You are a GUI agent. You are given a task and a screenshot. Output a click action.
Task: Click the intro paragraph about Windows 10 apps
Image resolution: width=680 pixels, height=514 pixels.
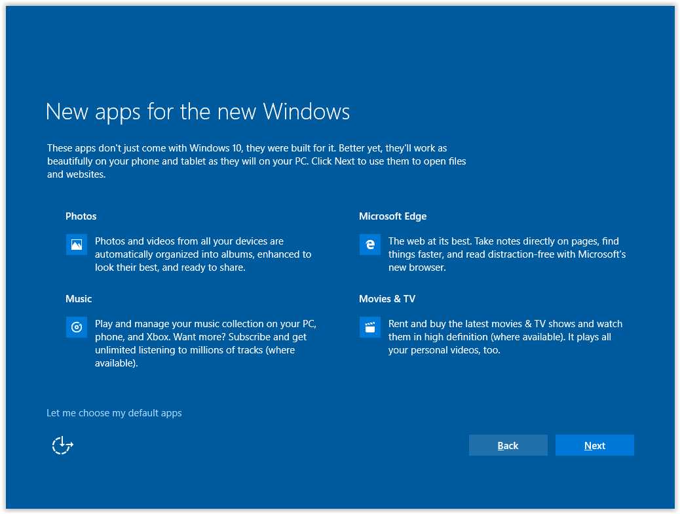click(257, 161)
